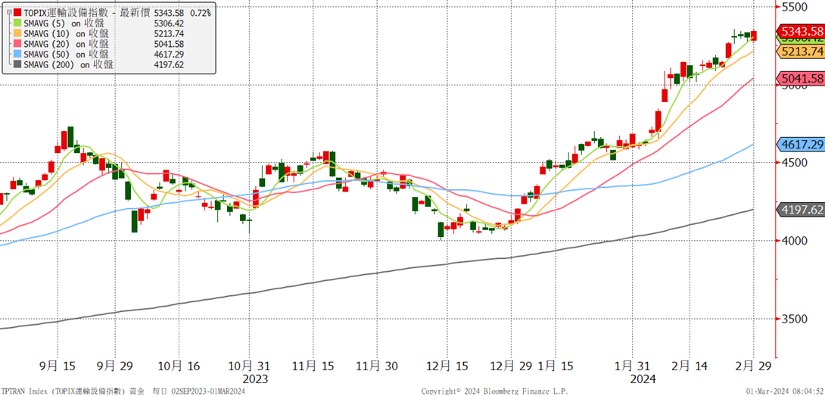
Task: Select the SMAVG (10) on 收盤 legend row
Action: [x=66, y=33]
